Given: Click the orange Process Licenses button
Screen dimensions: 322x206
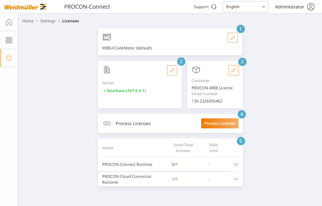Looking at the screenshot, I should point(220,123).
